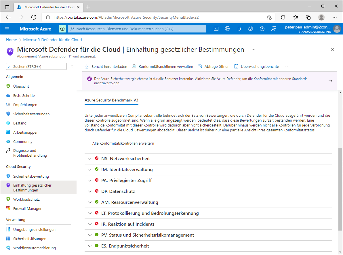This screenshot has height=255, width=343.
Task: Click Konformitätsrichtlinien verwalten
Action: (163, 66)
